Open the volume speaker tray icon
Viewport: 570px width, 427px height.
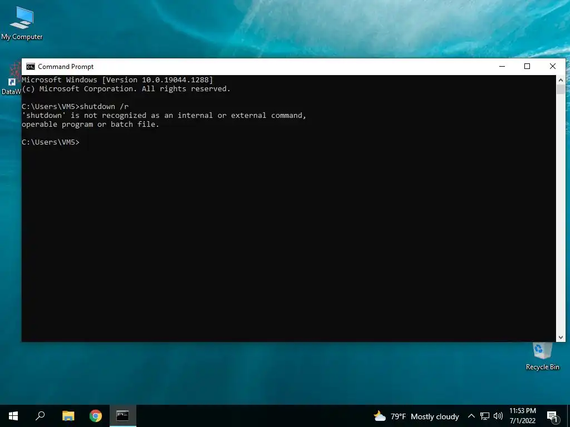click(x=498, y=416)
